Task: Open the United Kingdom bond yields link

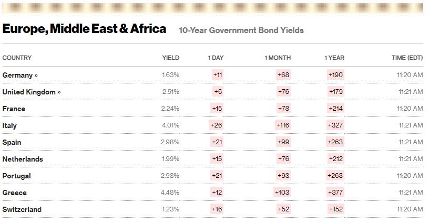Action: click(32, 92)
